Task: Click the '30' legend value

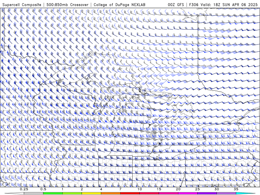Action: point(216,189)
